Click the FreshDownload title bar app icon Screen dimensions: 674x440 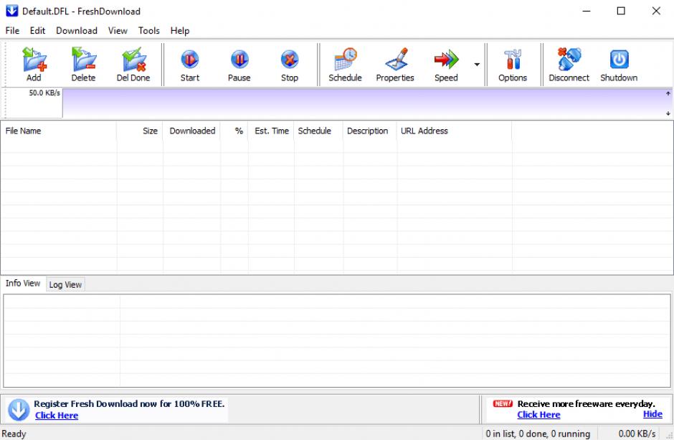pos(11,11)
